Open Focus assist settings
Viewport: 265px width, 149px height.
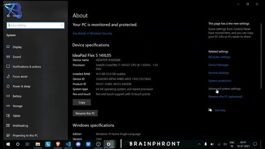pyautogui.click(x=20, y=76)
